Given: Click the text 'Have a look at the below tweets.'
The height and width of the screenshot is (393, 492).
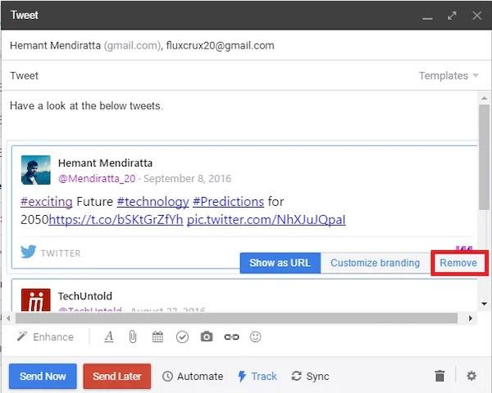Looking at the screenshot, I should click(86, 106).
